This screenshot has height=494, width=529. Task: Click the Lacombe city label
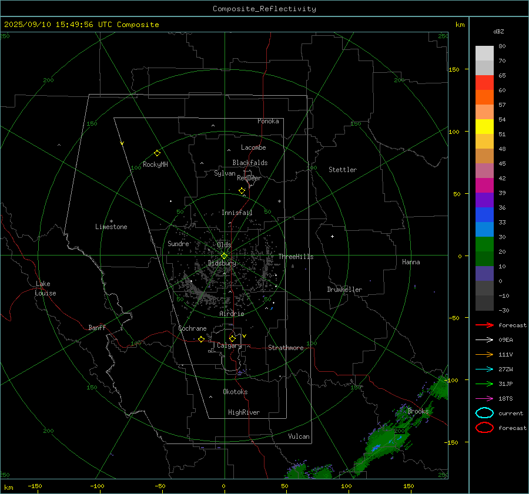(253, 147)
